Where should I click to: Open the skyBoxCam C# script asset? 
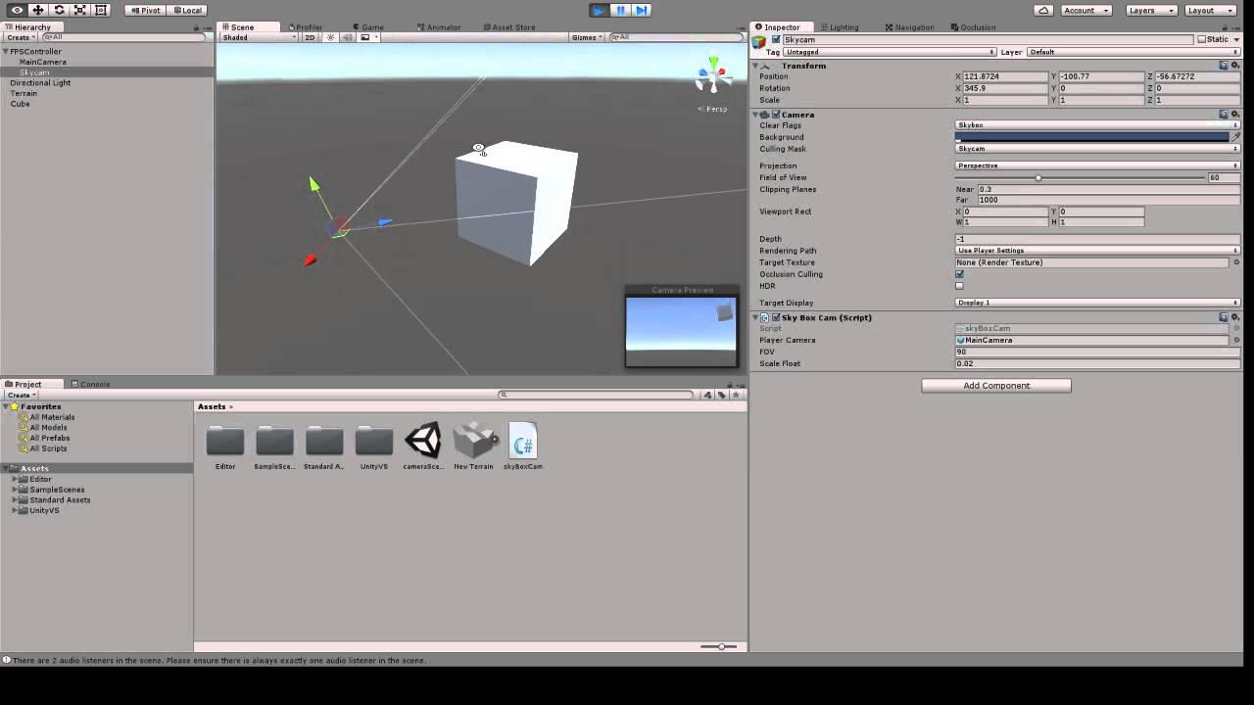pyautogui.click(x=523, y=441)
